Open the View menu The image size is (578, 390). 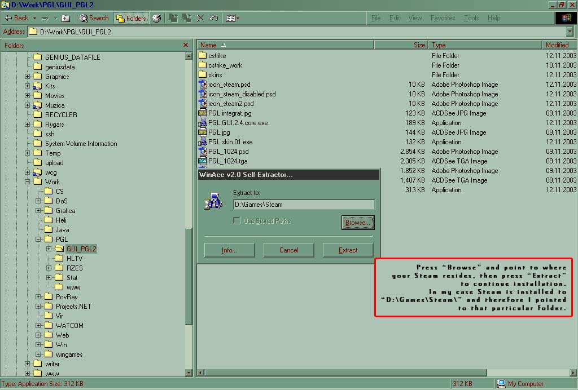click(x=415, y=18)
